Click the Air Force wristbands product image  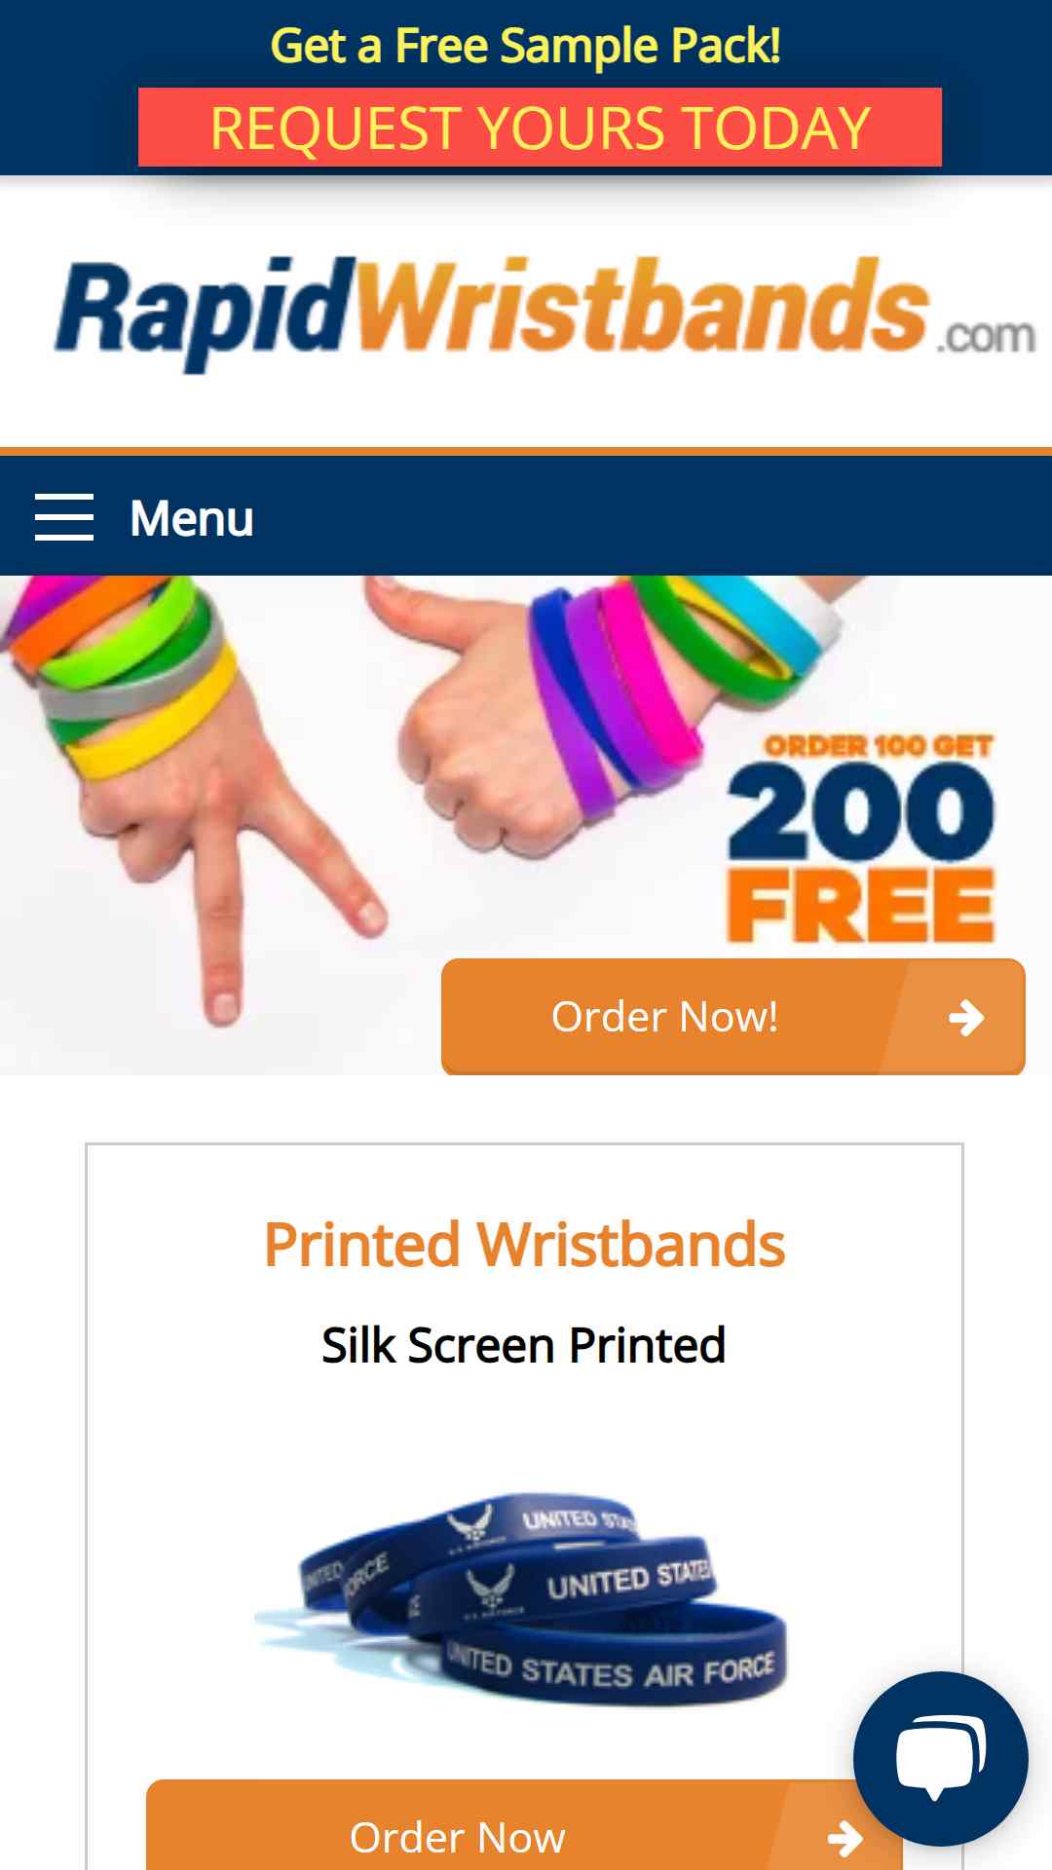tap(521, 1597)
